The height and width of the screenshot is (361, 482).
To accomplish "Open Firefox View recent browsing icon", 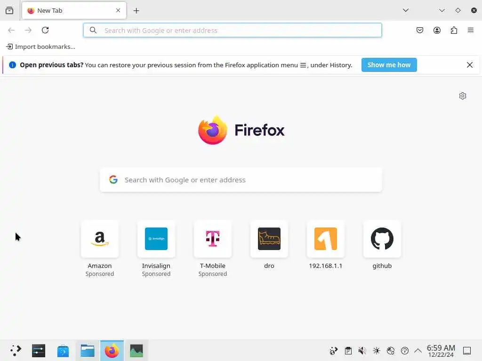I will click(9, 10).
